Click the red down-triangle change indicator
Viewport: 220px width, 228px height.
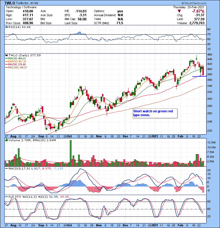(x=179, y=11)
